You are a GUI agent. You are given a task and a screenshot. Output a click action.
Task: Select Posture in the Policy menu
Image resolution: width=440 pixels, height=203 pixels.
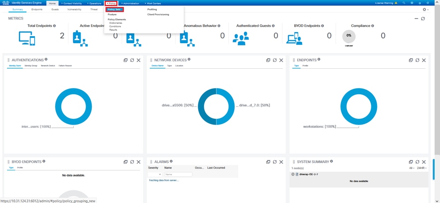(112, 14)
